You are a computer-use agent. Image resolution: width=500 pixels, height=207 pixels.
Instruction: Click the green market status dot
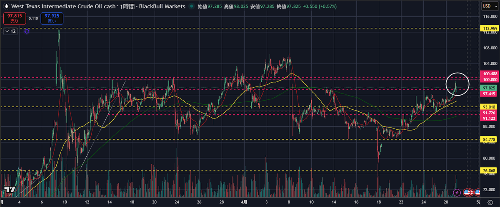[191, 7]
